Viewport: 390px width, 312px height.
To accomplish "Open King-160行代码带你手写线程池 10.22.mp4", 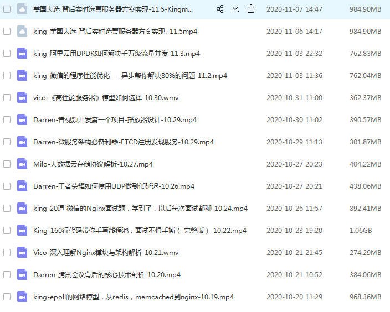I will coord(140,231).
